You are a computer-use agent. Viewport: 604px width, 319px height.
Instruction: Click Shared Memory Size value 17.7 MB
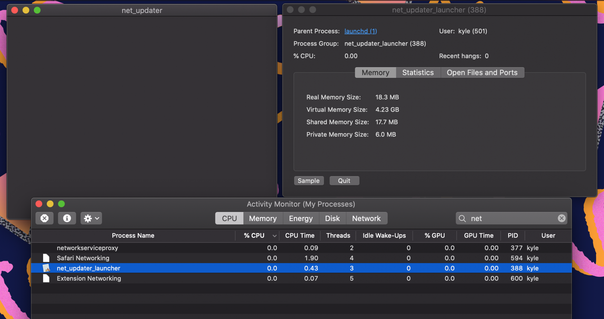click(x=387, y=122)
